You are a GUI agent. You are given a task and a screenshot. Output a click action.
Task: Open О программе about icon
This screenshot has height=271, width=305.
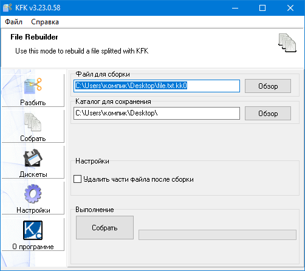[33, 230]
